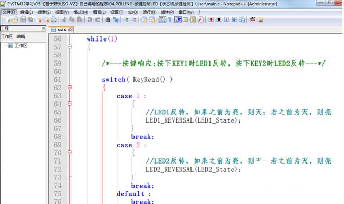Open the 语言(L) menu

pos(99,12)
